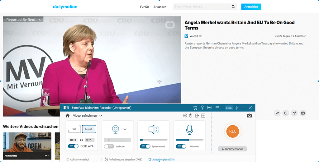Click the dailymotion logo
The width and height of the screenshot is (319, 162).
pos(65,7)
